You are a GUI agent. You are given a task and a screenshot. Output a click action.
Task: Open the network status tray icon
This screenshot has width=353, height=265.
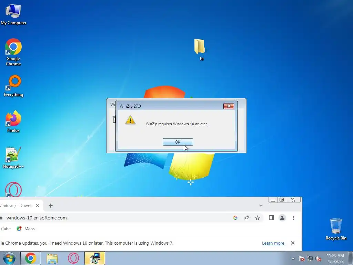click(x=310, y=259)
